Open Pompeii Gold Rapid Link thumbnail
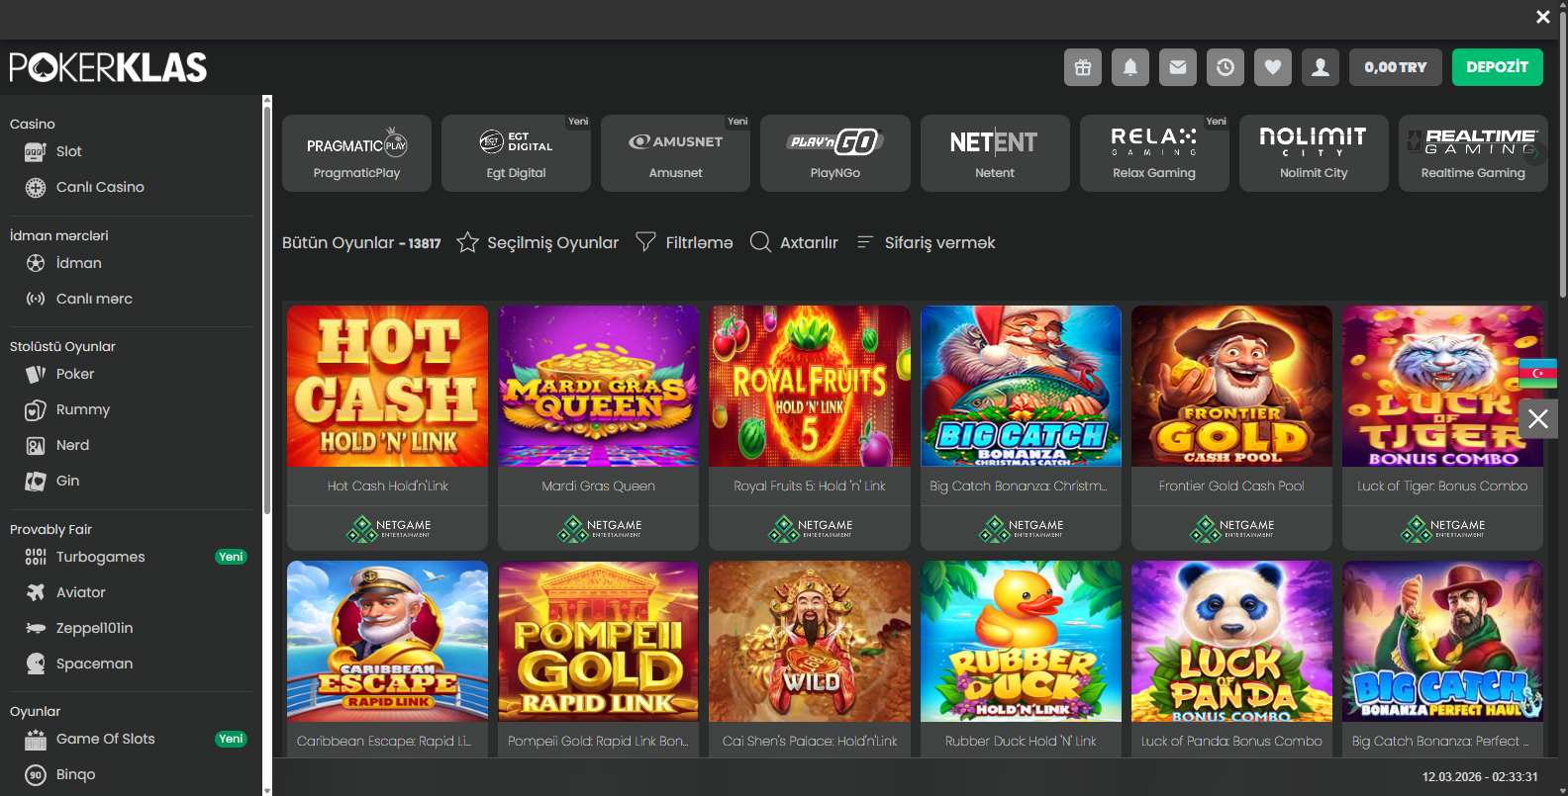Screen dimensions: 1568x796 tap(598, 641)
